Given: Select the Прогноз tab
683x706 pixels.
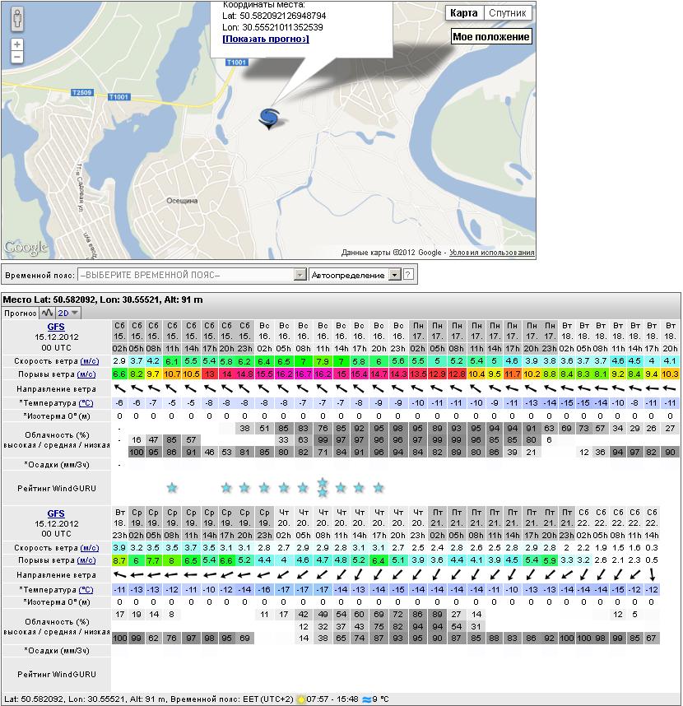Looking at the screenshot, I should pos(20,313).
